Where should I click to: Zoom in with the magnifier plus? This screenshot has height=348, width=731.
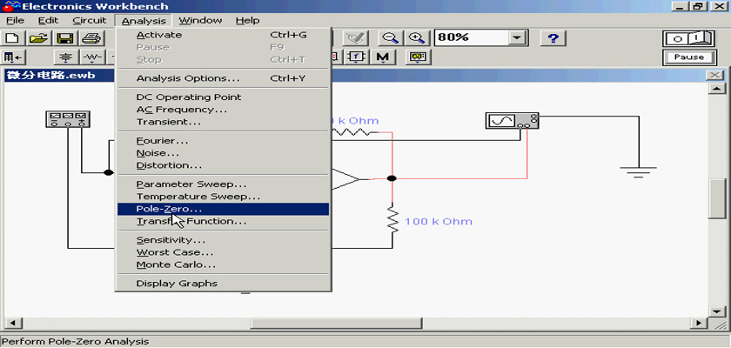(x=416, y=38)
